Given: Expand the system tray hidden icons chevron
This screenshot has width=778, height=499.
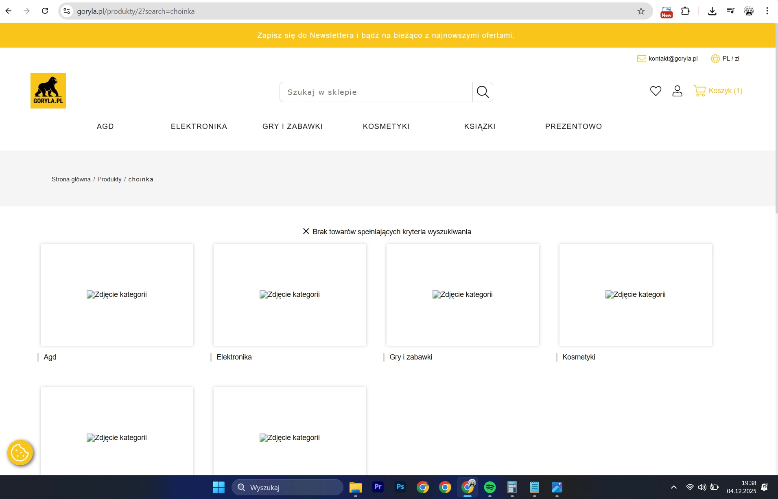Looking at the screenshot, I should pyautogui.click(x=674, y=487).
